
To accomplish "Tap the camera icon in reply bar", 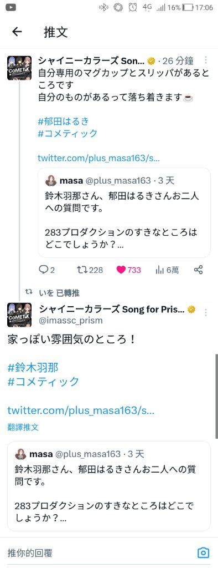I will tap(203, 553).
